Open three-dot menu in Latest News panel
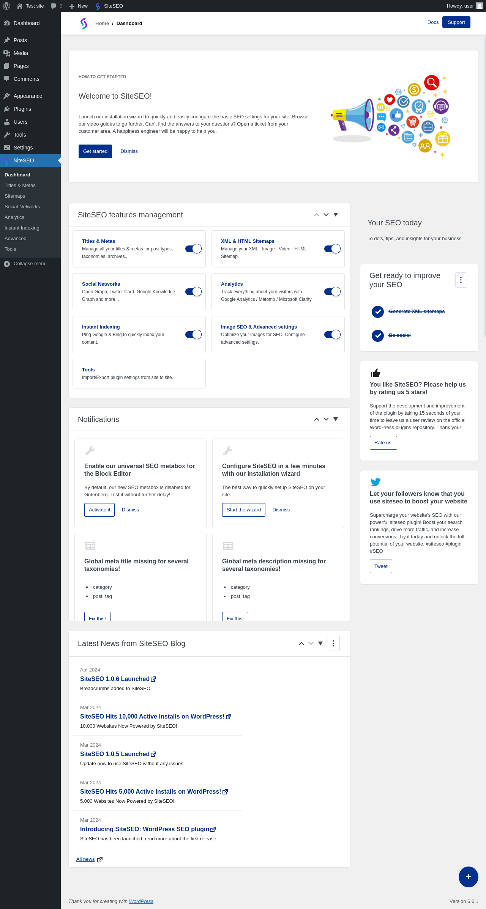The width and height of the screenshot is (486, 909). coord(333,643)
